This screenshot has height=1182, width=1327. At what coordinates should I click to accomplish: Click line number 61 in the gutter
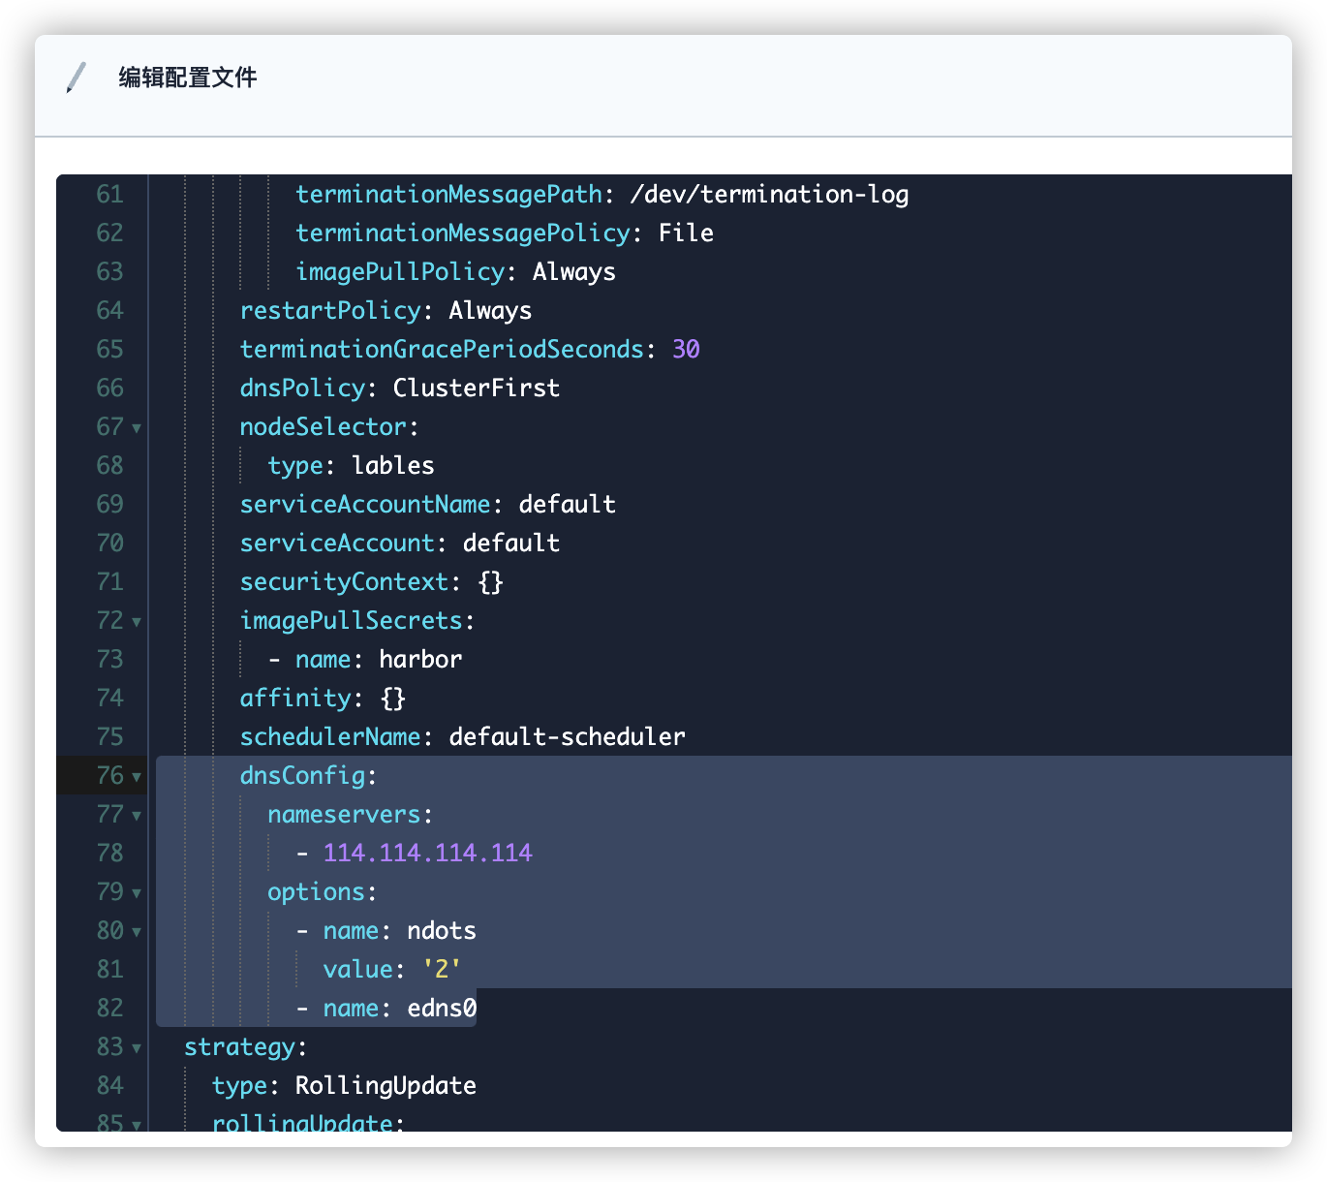tap(109, 194)
